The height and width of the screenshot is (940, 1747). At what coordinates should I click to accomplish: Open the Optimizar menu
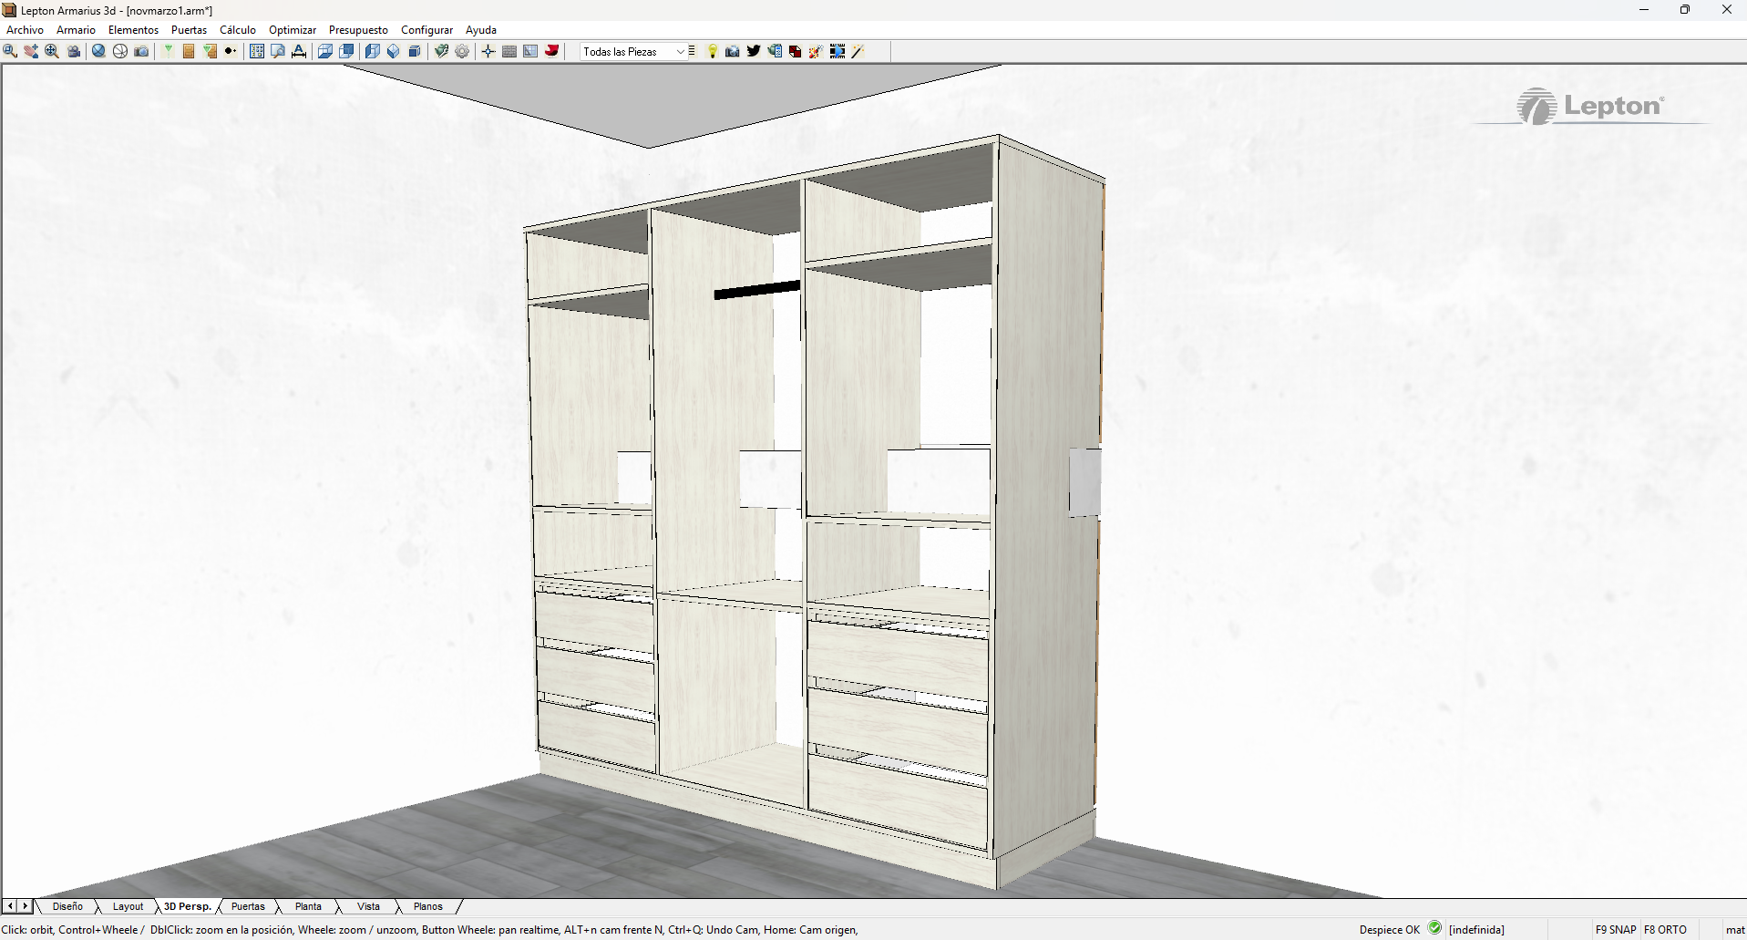292,30
